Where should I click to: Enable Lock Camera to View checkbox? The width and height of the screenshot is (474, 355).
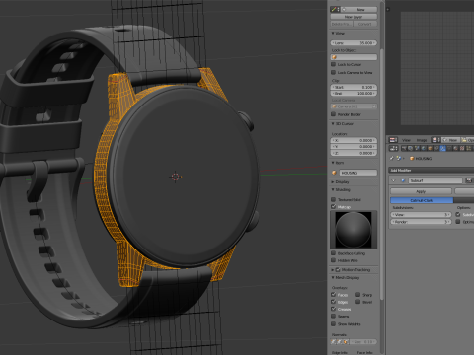[333, 72]
